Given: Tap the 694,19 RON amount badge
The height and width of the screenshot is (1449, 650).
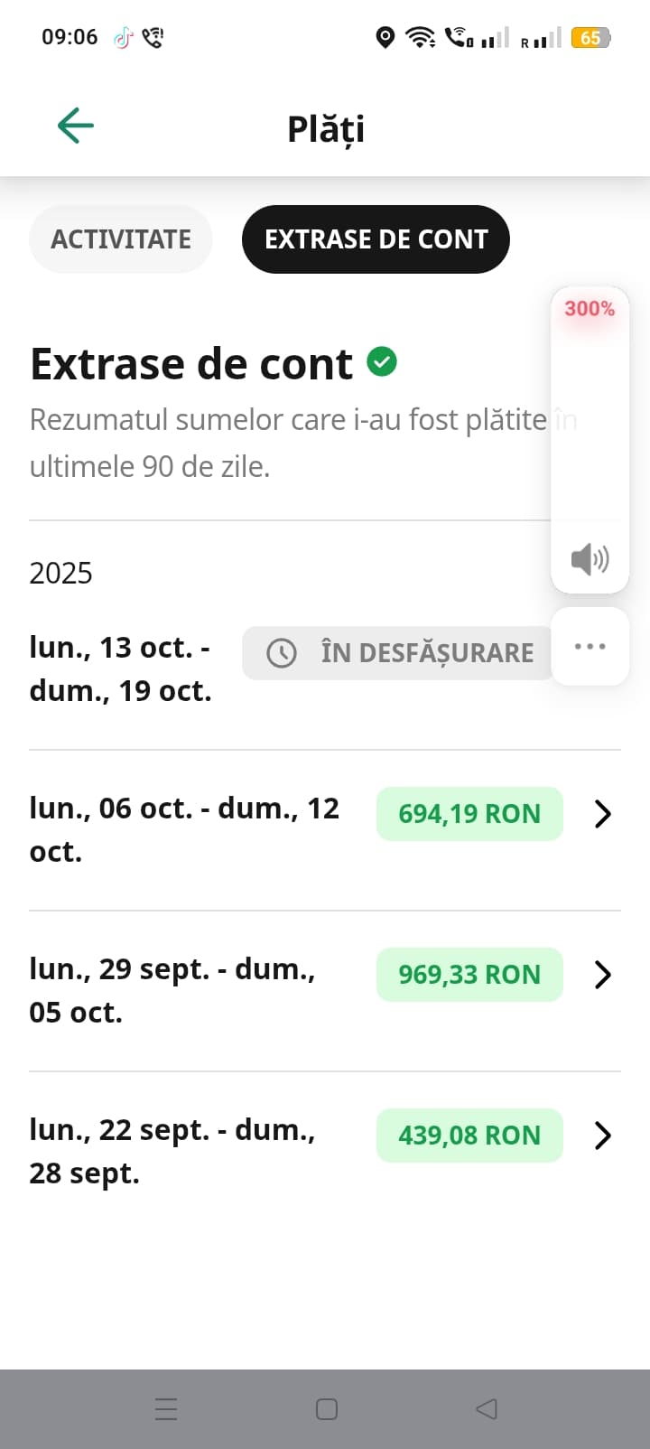Looking at the screenshot, I should [x=469, y=814].
